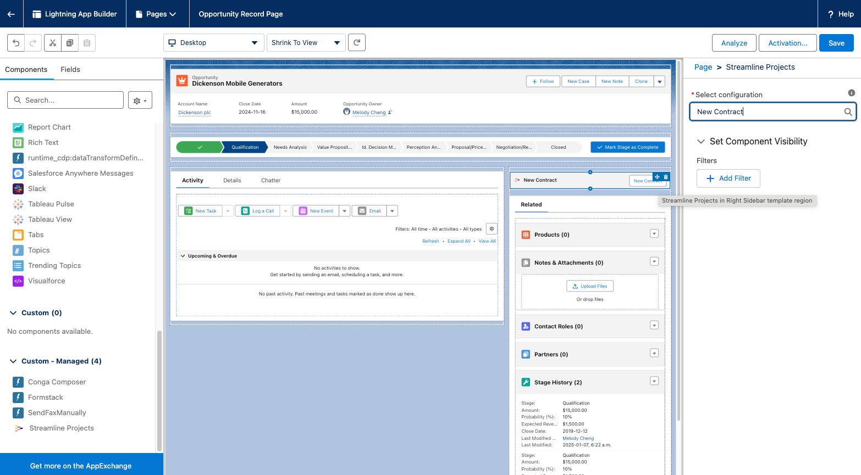Click the Page breadcrumb link
Viewport: 861px width, 475px height.
click(703, 67)
